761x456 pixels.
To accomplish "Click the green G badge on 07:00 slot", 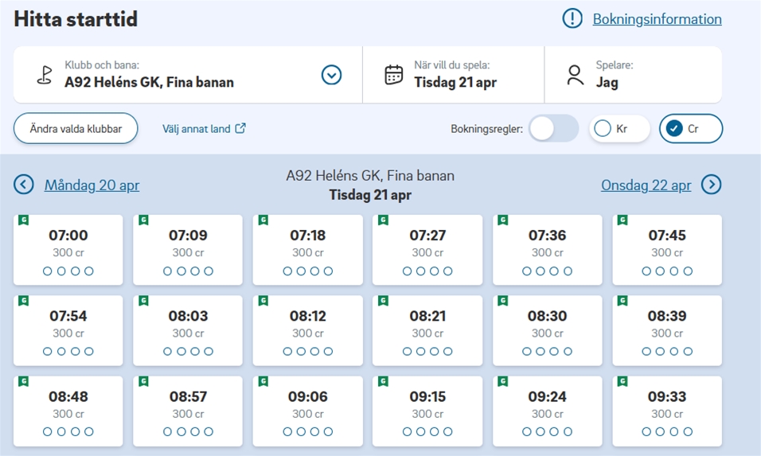I will [x=24, y=220].
